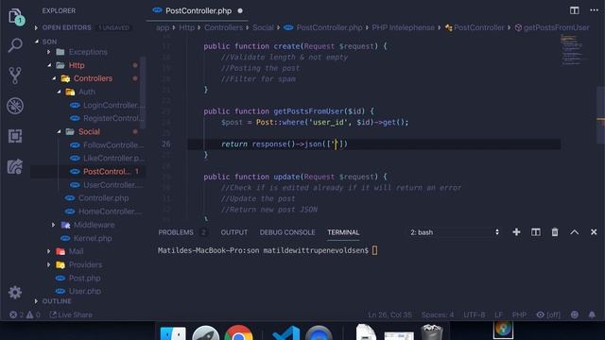
Task: Collapse the Auth folder
Action: click(86, 92)
